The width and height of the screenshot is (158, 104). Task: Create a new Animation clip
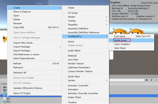coord(85,89)
